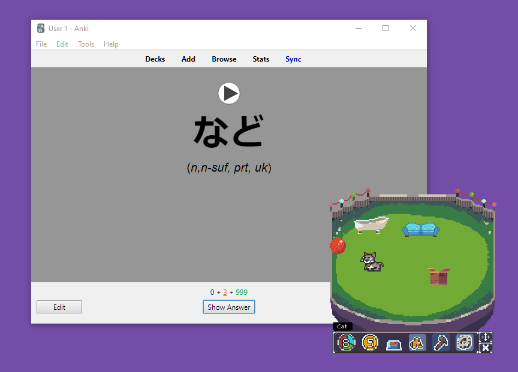Open the Tools menu

tap(86, 44)
